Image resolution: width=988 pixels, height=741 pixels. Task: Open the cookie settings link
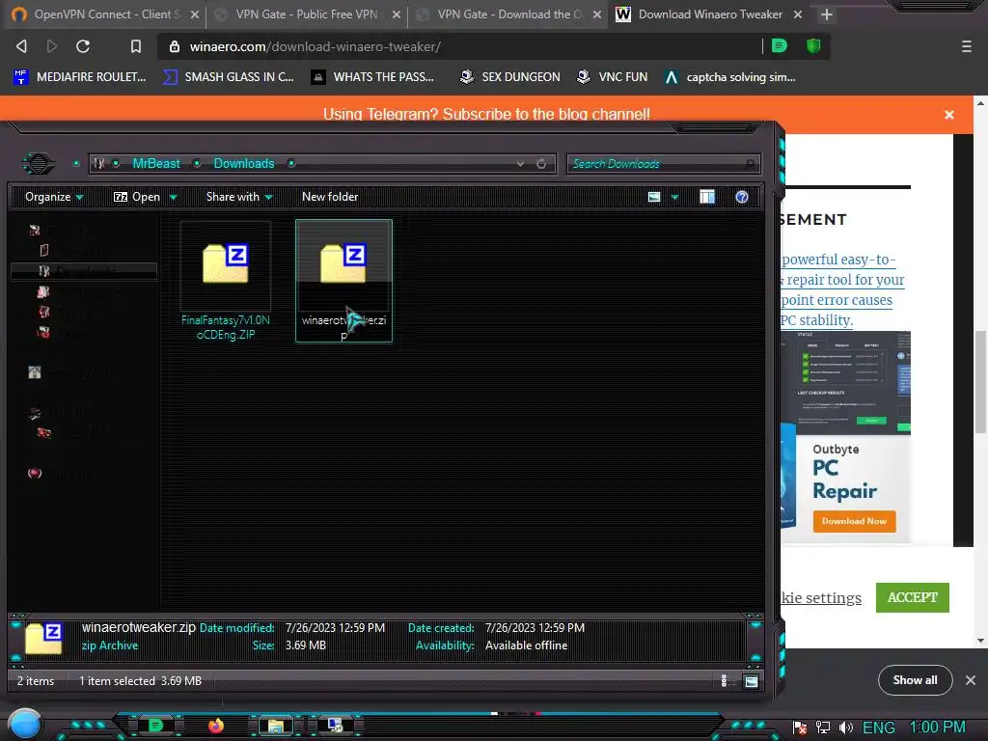click(x=820, y=597)
